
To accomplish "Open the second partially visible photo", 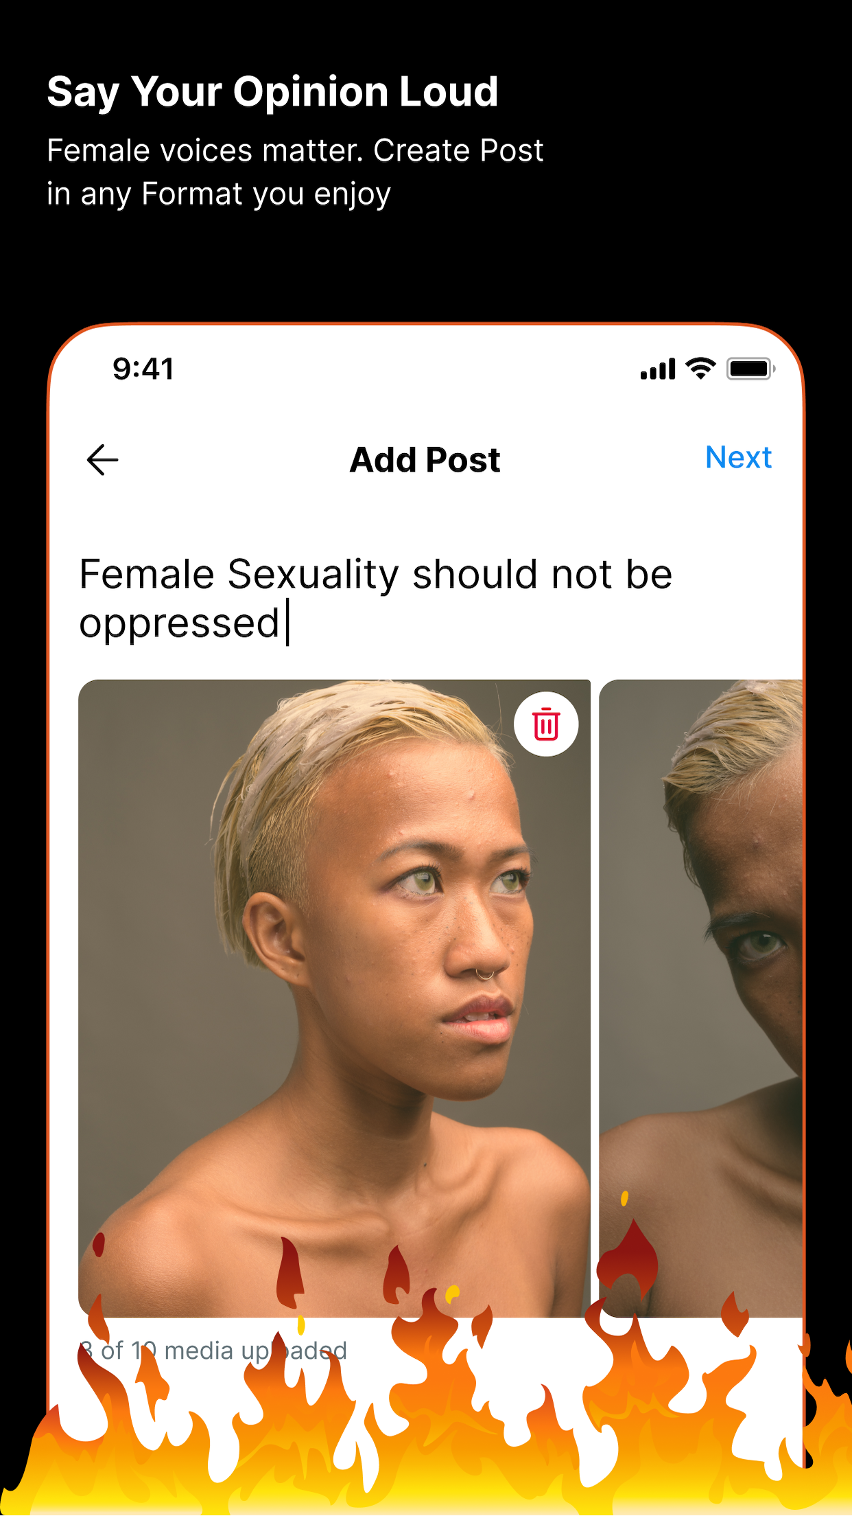I will pos(701,998).
